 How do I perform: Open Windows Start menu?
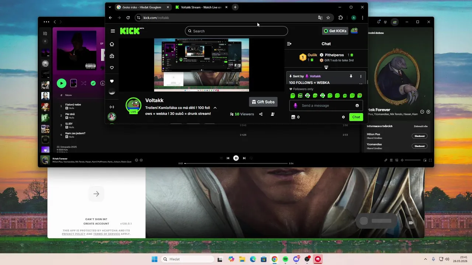pyautogui.click(x=155, y=259)
